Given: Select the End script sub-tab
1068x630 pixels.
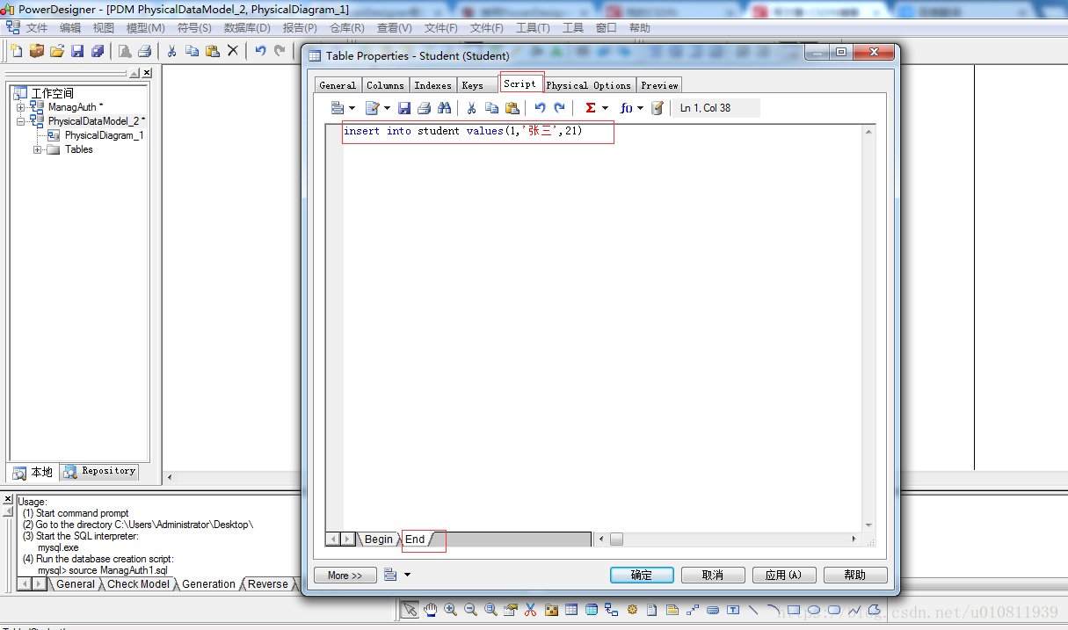Looking at the screenshot, I should pyautogui.click(x=416, y=539).
